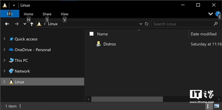Image resolution: width=222 pixels, height=110 pixels.
Task: Go back with the left arrow
Action: pos(7,24)
